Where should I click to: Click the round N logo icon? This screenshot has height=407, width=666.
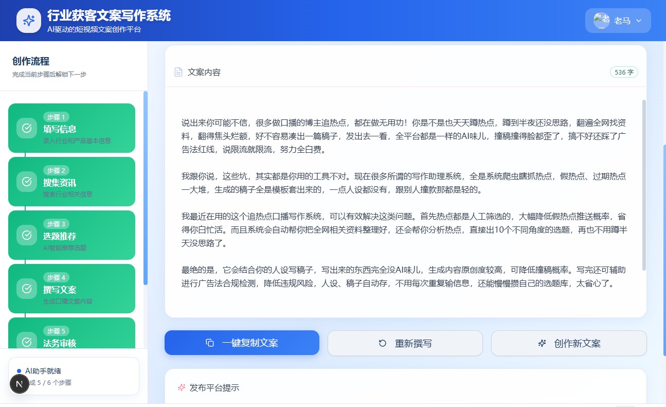[20, 384]
